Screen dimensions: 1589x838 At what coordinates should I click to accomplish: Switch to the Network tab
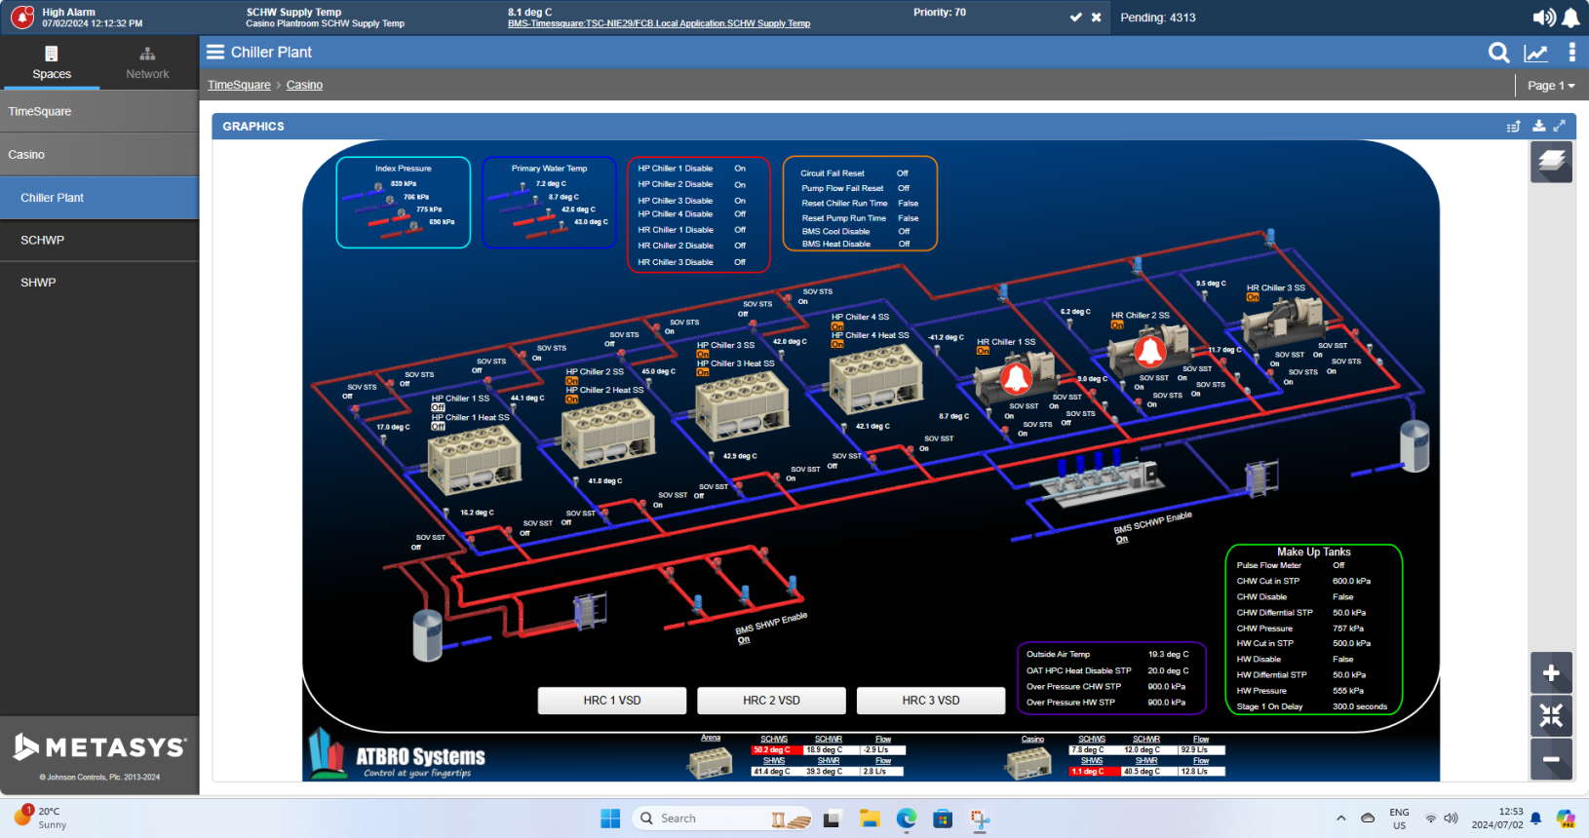[147, 62]
